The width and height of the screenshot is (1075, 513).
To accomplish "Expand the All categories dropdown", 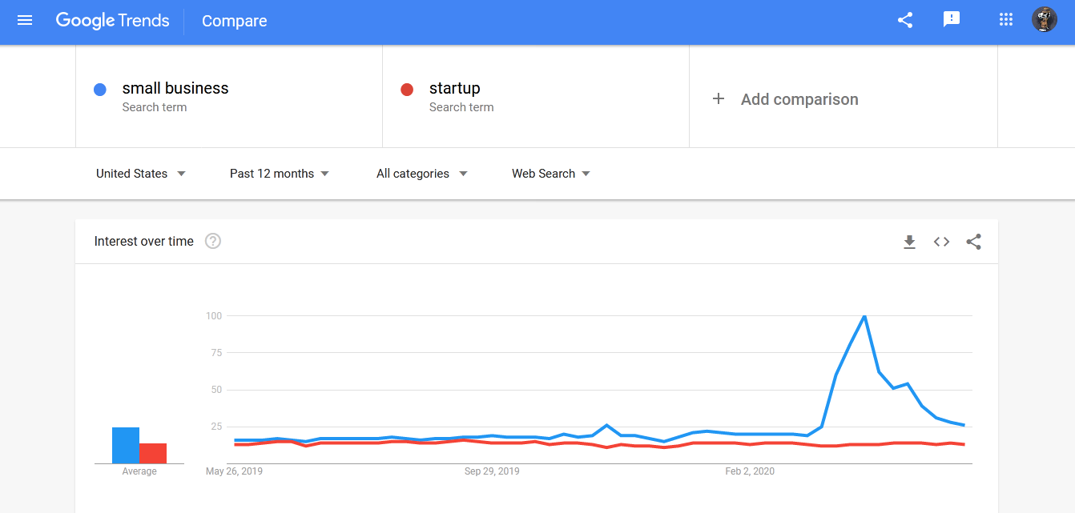I will pyautogui.click(x=422, y=174).
